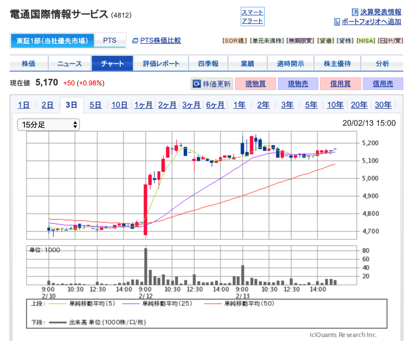Open the スマートアラート link
405x341 pixels.
click(252, 17)
